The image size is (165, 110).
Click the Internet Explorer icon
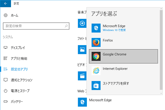(x=96, y=71)
